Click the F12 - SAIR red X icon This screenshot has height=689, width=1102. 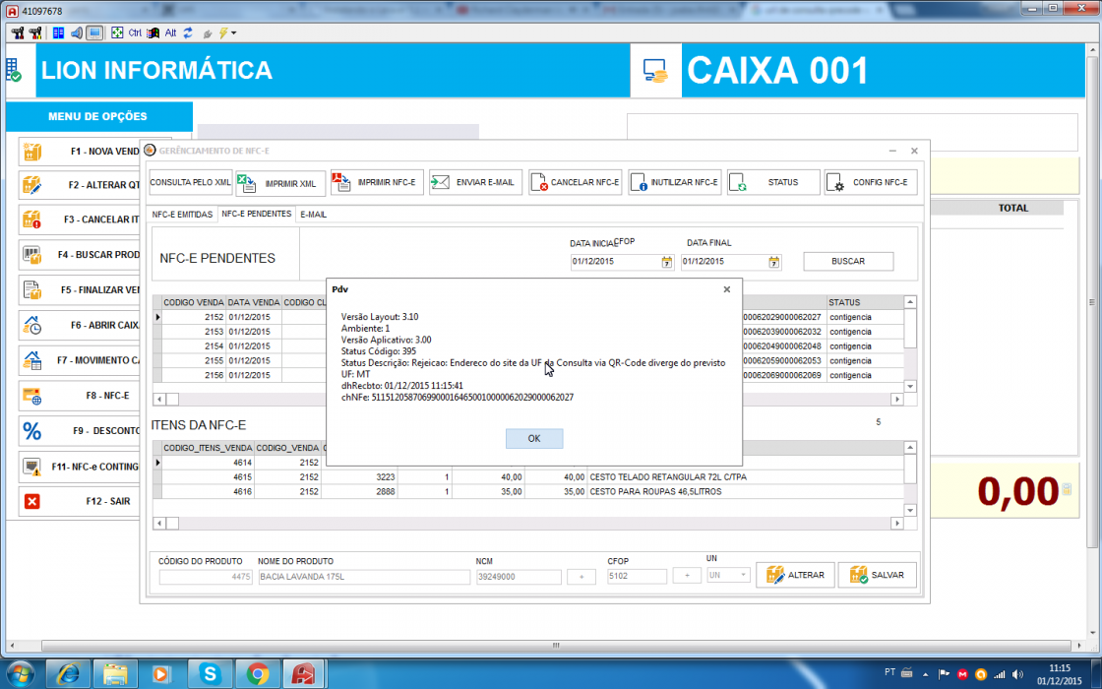(x=32, y=501)
